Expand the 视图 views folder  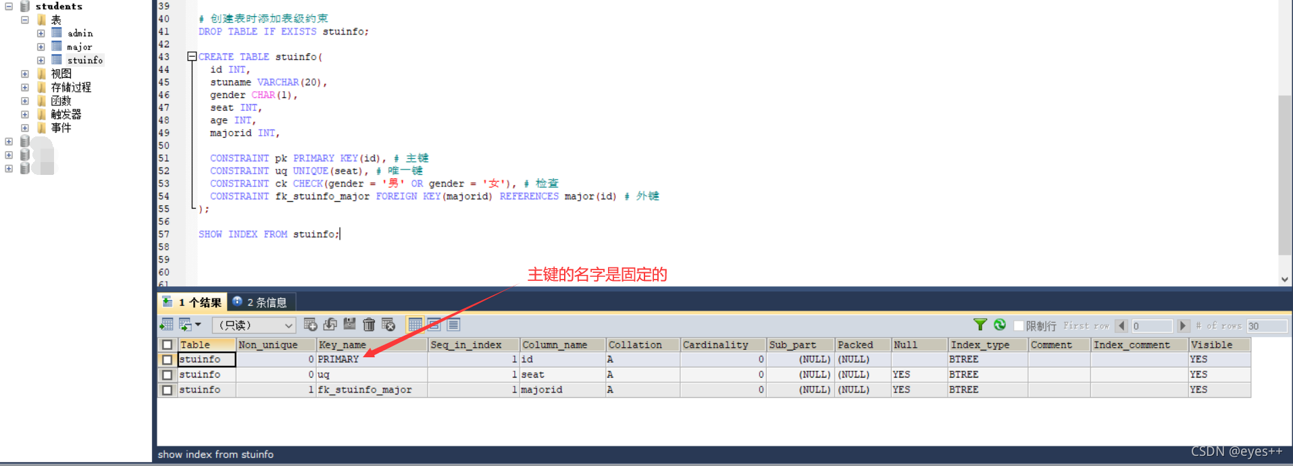tap(25, 74)
